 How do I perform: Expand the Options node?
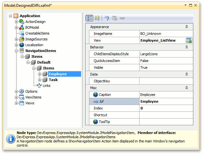coord(16,92)
